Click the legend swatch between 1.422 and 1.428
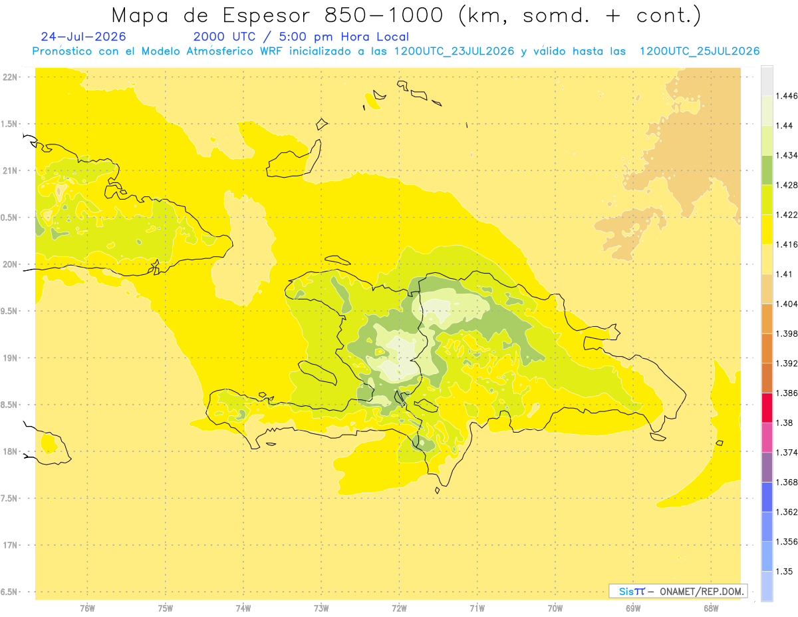 (x=767, y=200)
